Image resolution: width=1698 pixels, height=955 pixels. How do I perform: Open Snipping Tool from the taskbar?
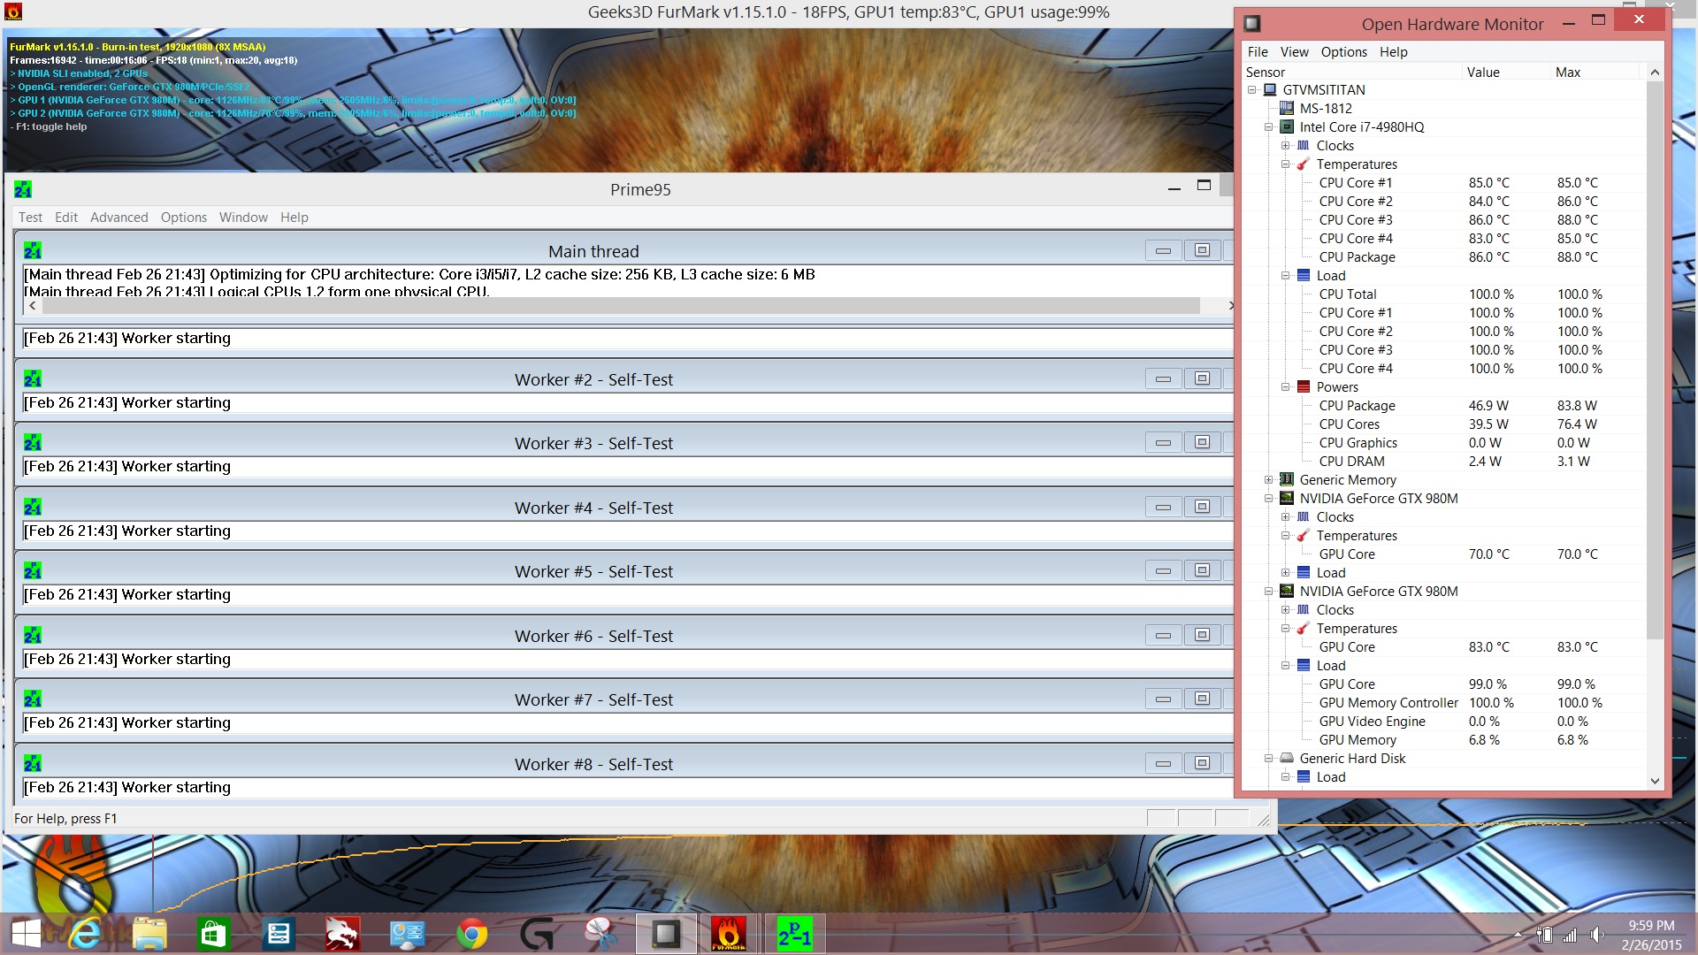[600, 934]
